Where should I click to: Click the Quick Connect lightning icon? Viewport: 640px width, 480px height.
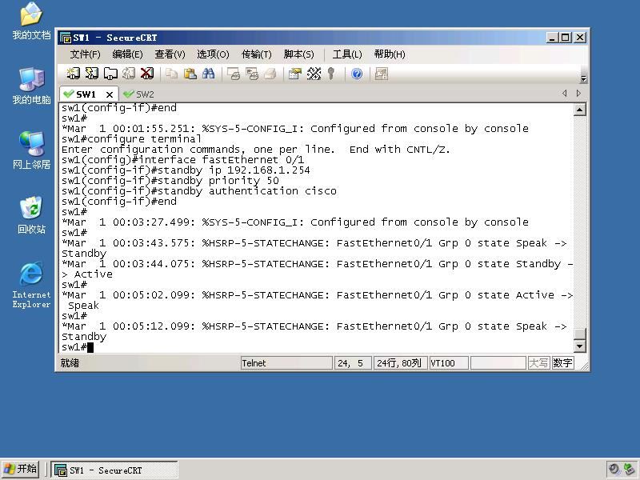point(92,74)
